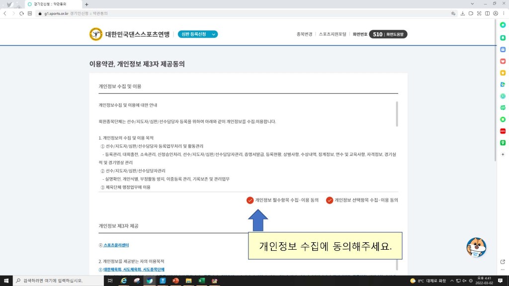Click the Windows Start button
509x286 pixels.
click(x=6, y=281)
